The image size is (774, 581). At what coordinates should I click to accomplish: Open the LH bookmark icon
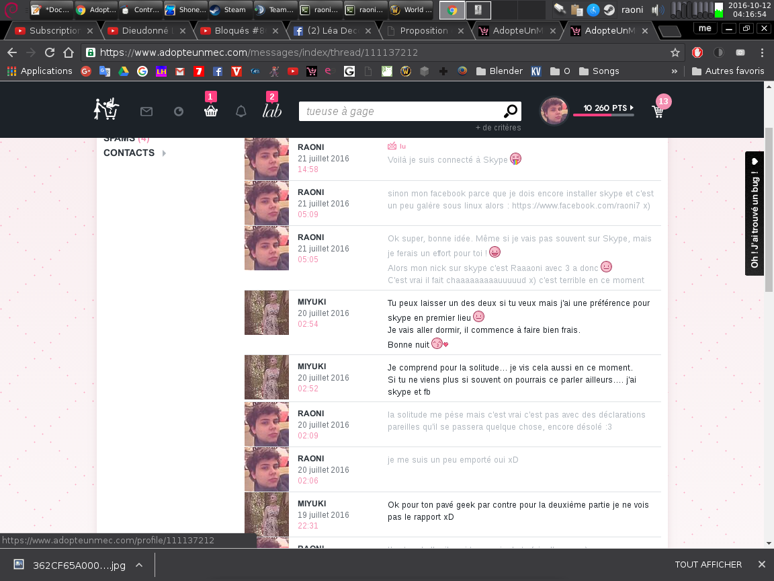[x=161, y=71]
